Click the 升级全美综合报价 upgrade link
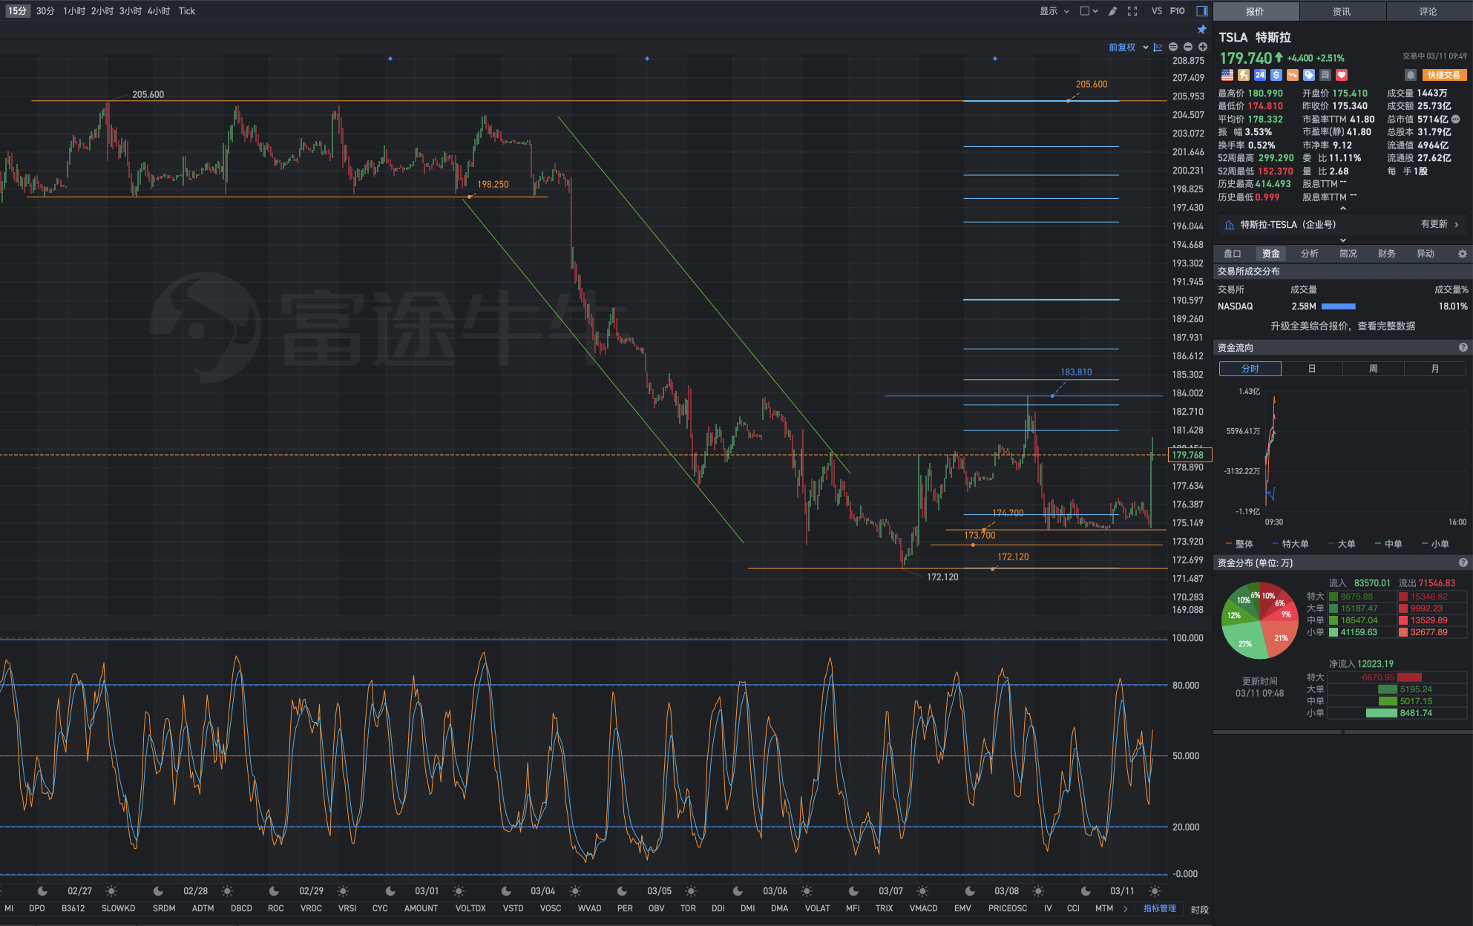Image resolution: width=1473 pixels, height=926 pixels. pos(1342,326)
